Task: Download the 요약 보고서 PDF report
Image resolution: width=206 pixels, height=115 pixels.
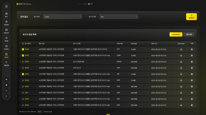Action: [x=181, y=68]
